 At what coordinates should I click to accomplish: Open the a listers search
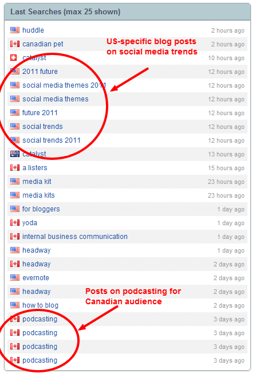click(35, 167)
